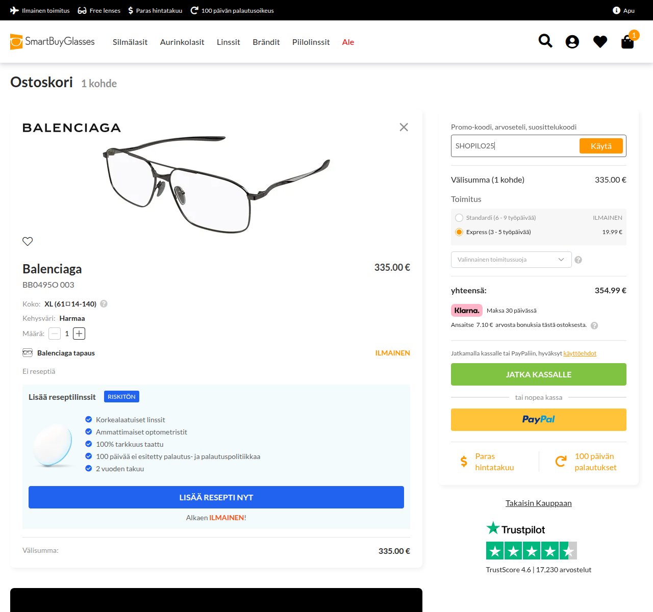Click the 100 päivän palautusoikeus arrow icon
Viewport: 653px width, 612px height.
[194, 10]
